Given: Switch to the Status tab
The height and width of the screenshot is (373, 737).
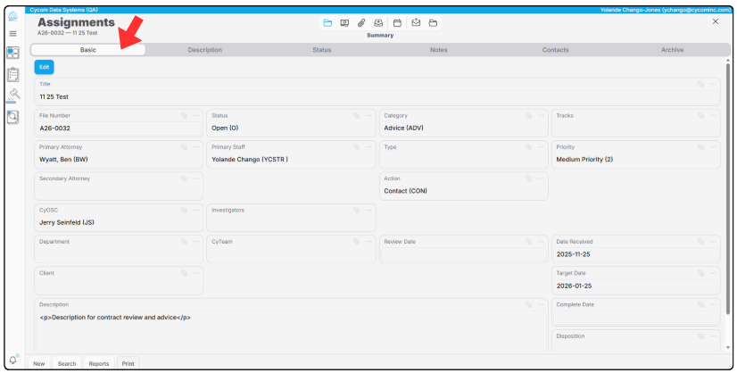Looking at the screenshot, I should click(x=321, y=49).
